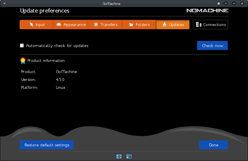Click the Done button
Image resolution: width=248 pixels, height=161 pixels.
pos(213,145)
